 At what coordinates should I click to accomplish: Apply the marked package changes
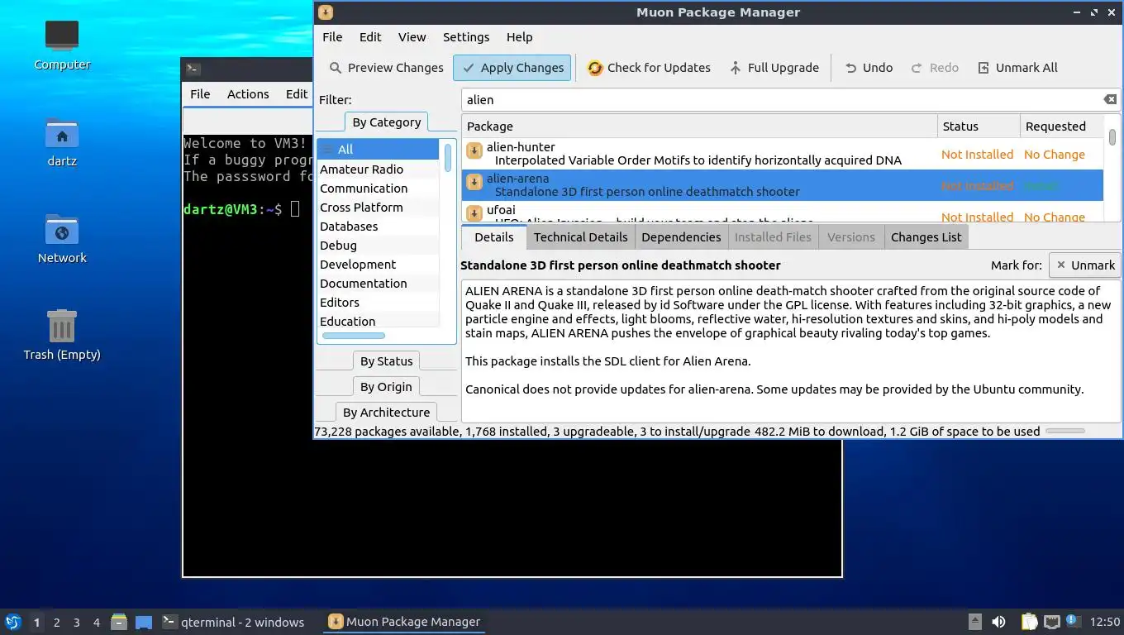click(512, 68)
